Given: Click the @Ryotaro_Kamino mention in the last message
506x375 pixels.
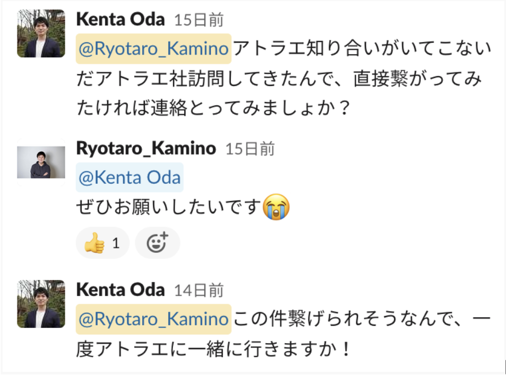Looking at the screenshot, I should click(154, 319).
